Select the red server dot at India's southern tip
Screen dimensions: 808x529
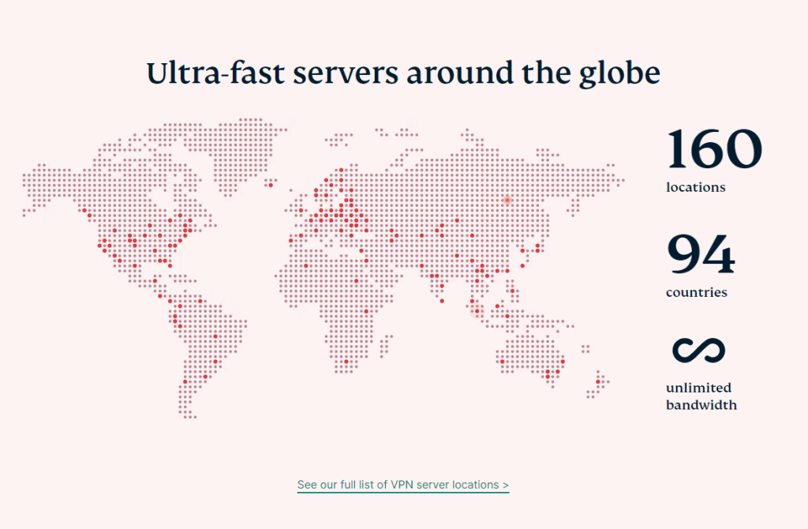coord(442,301)
